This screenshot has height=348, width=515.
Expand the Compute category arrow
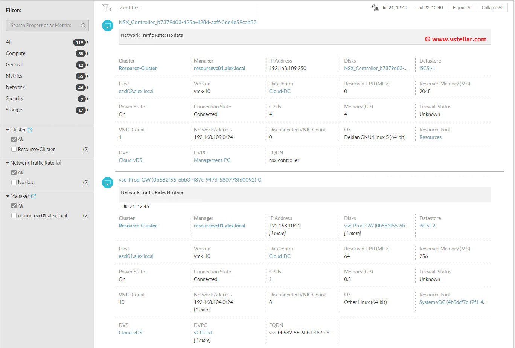(88, 53)
